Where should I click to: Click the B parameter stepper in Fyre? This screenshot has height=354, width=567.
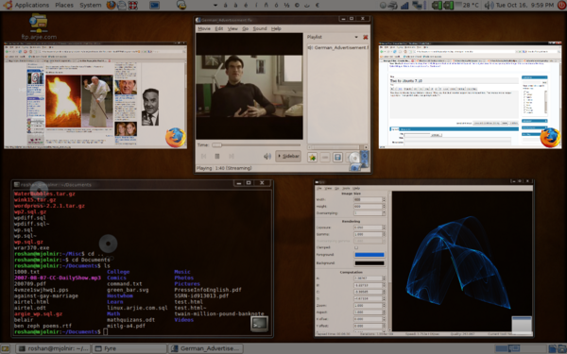(384, 285)
